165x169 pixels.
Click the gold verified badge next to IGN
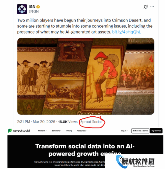point(38,7)
